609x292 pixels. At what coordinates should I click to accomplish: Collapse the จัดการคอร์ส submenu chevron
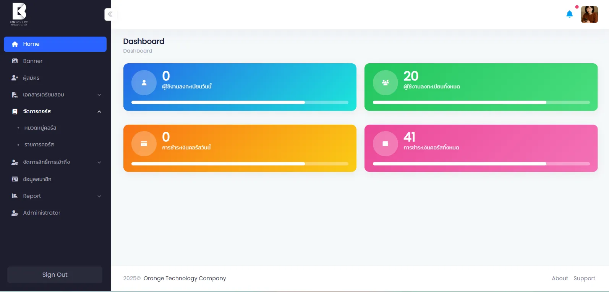pyautogui.click(x=99, y=112)
